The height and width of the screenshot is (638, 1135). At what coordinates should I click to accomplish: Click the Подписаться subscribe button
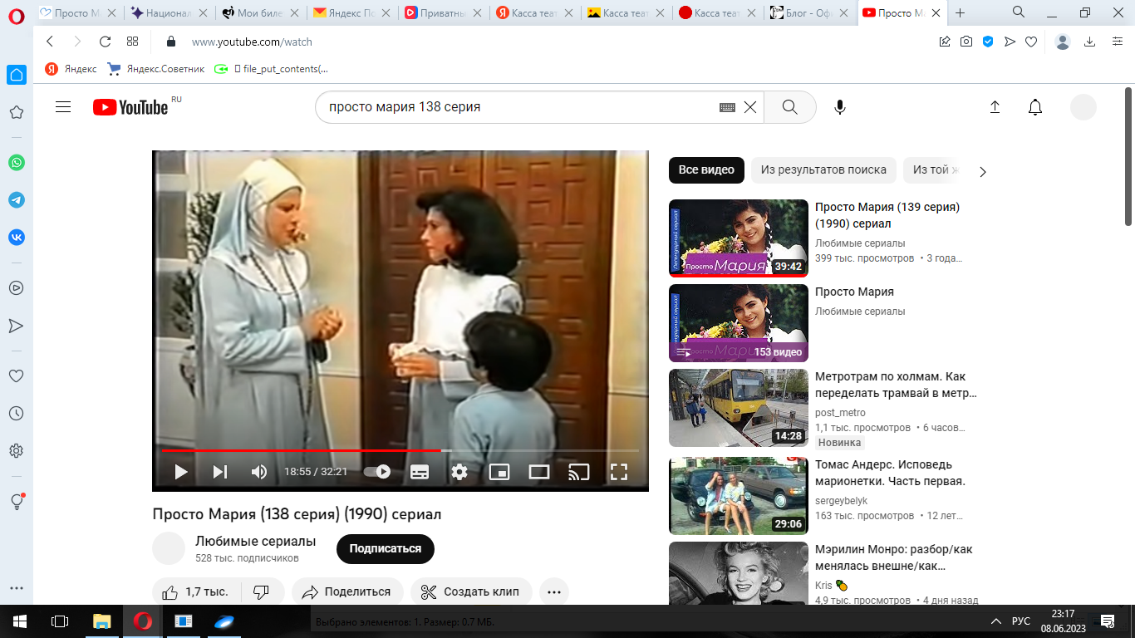click(386, 548)
